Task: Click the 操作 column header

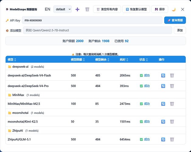Action: click(x=161, y=60)
